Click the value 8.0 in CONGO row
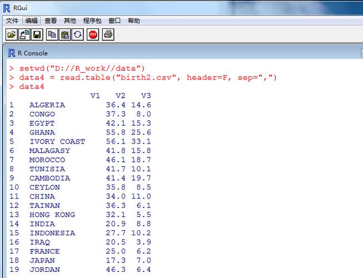 [x=144, y=114]
